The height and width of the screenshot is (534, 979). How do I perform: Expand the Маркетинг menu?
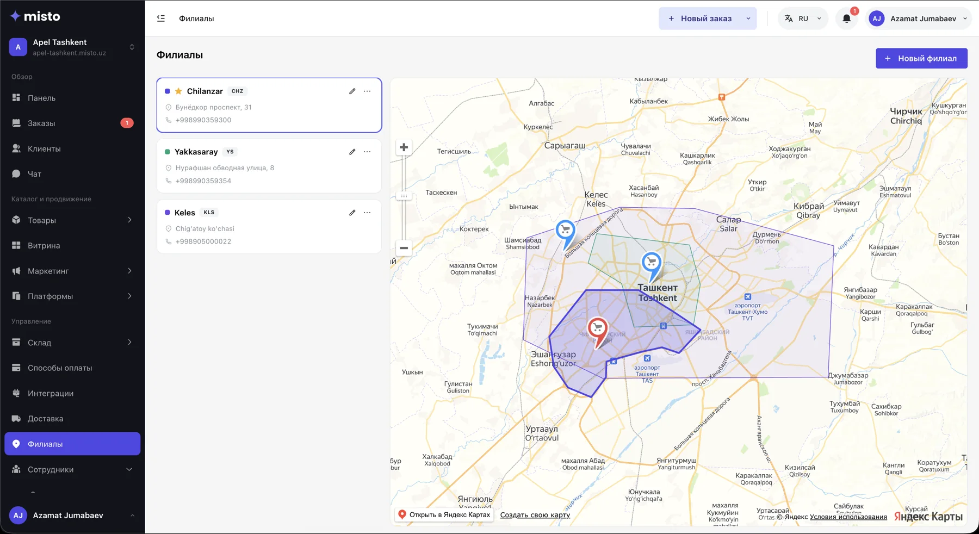pos(72,271)
